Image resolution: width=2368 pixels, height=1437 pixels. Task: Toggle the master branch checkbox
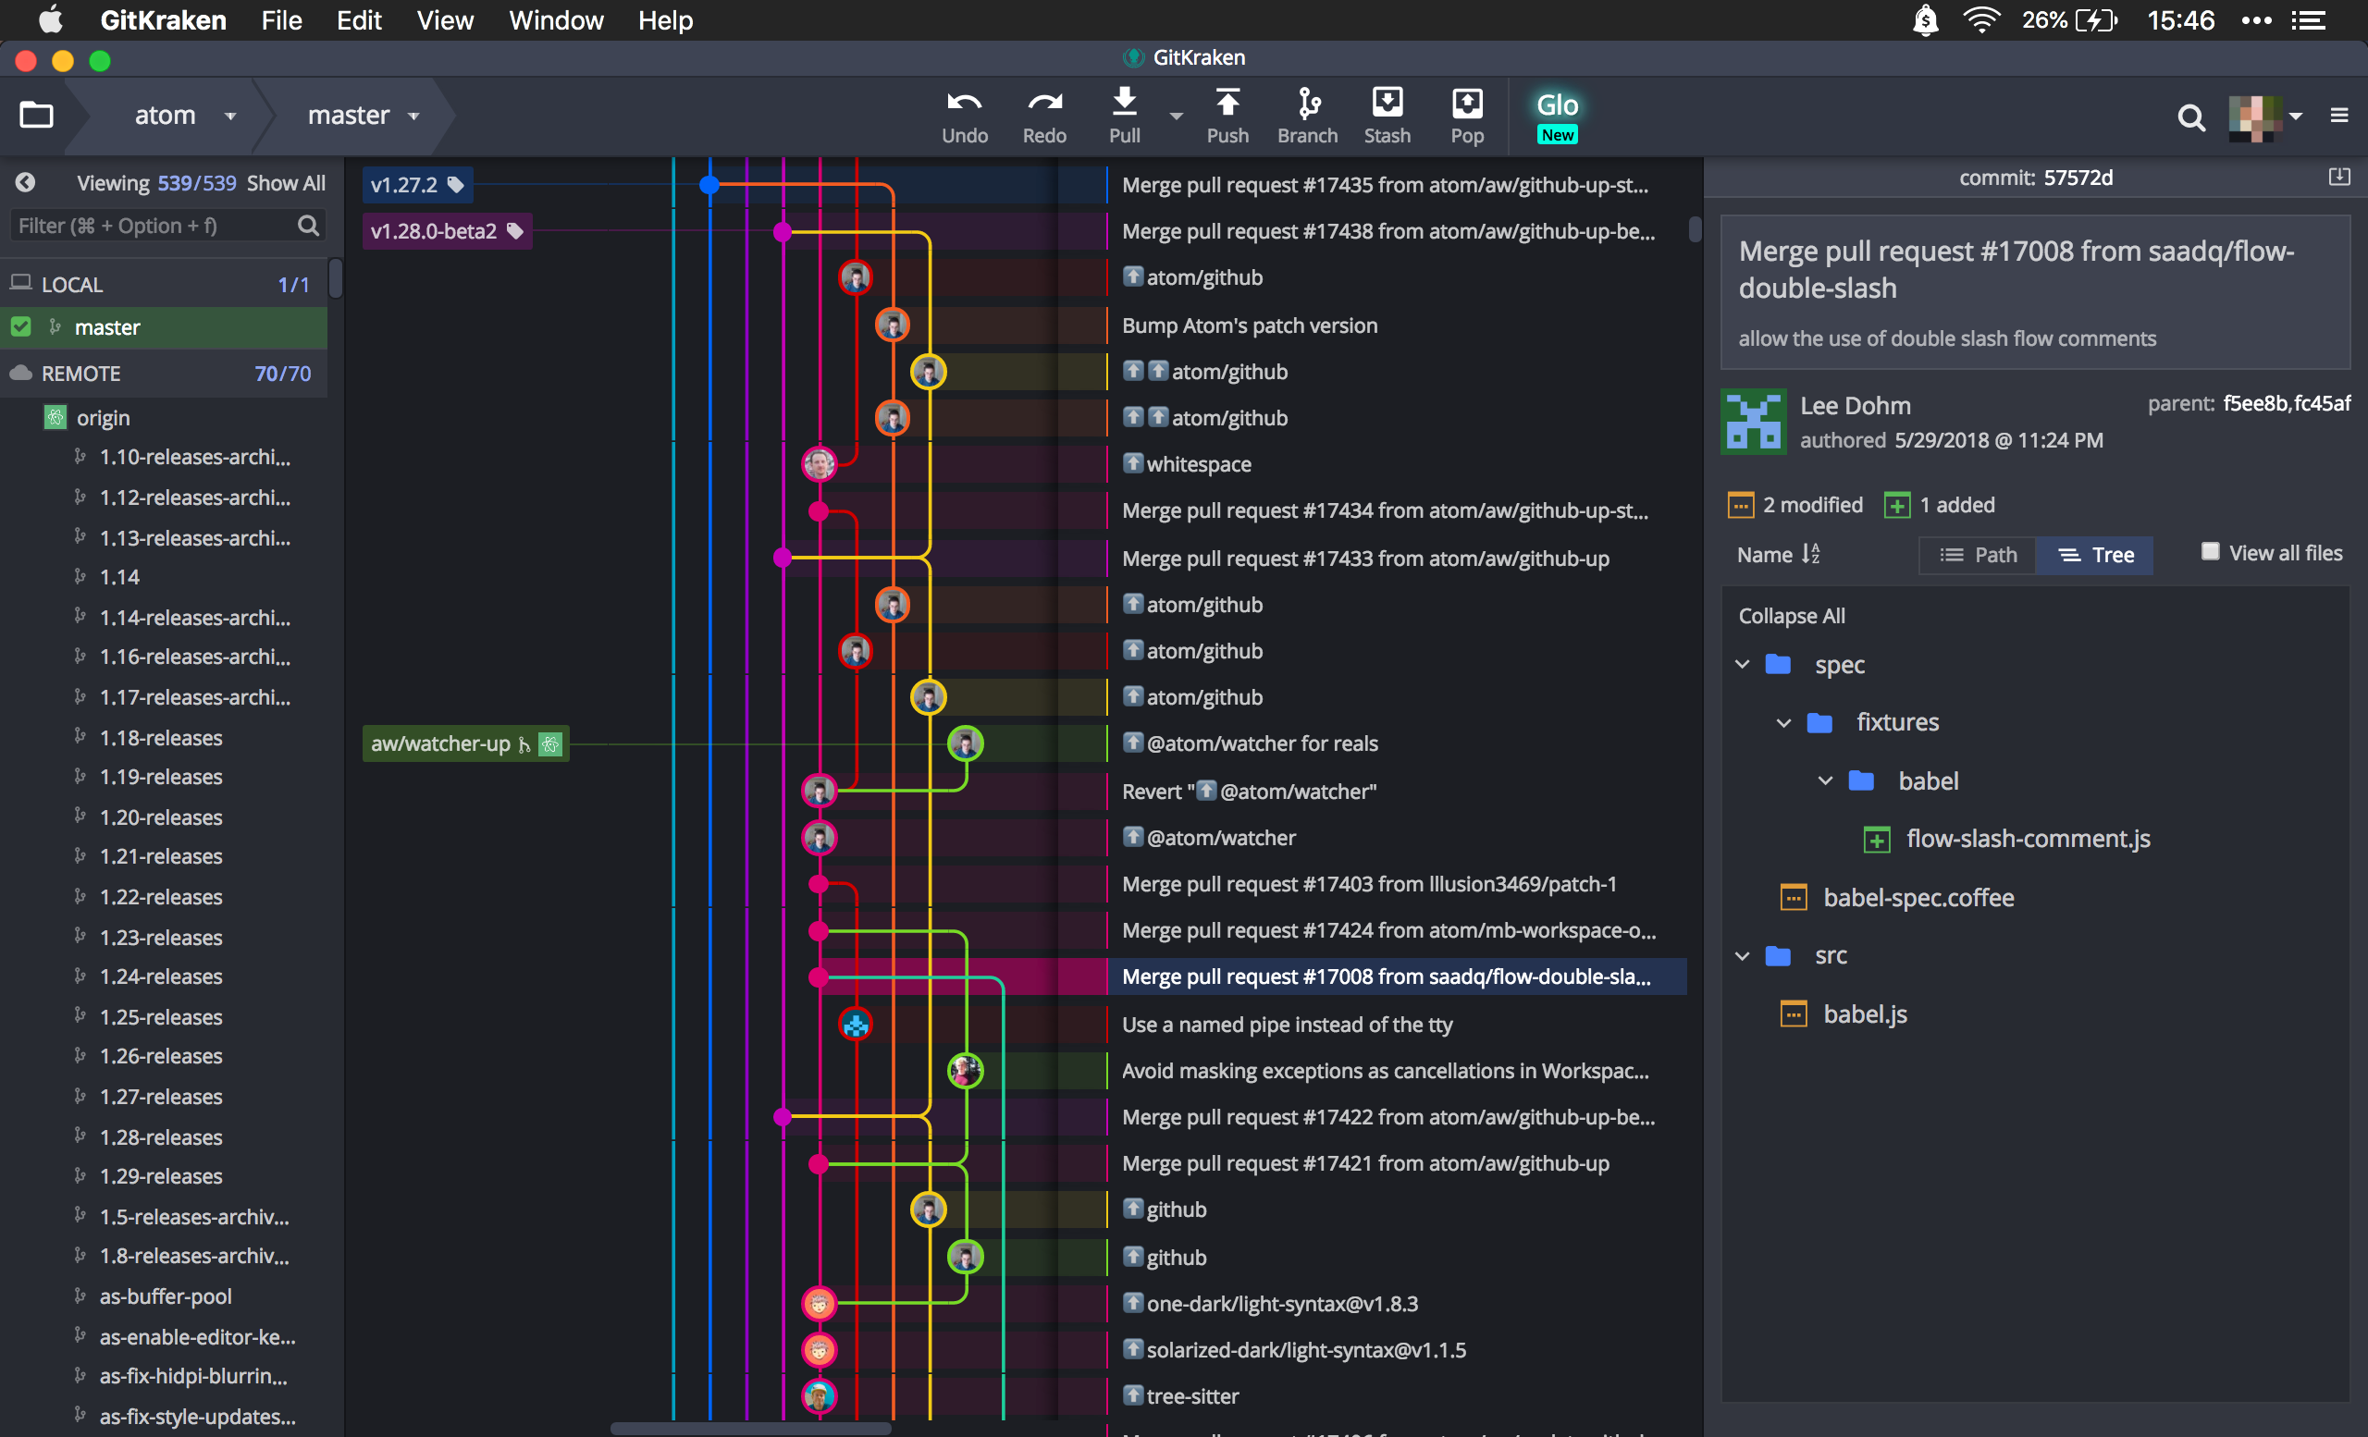21,326
